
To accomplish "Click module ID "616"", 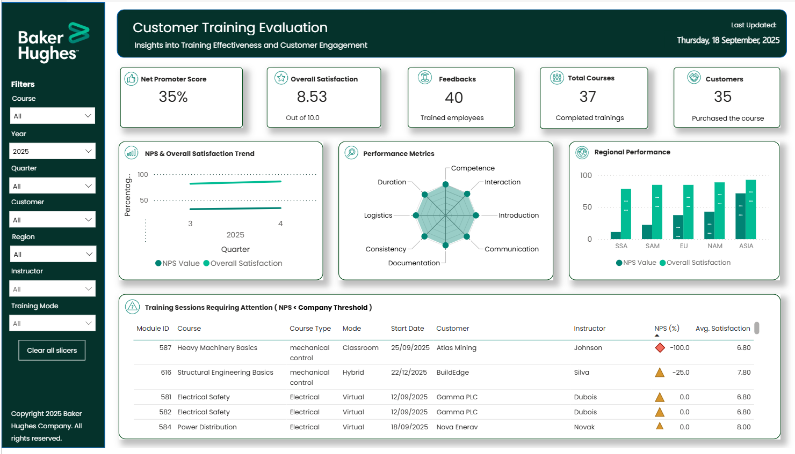I will [x=166, y=373].
